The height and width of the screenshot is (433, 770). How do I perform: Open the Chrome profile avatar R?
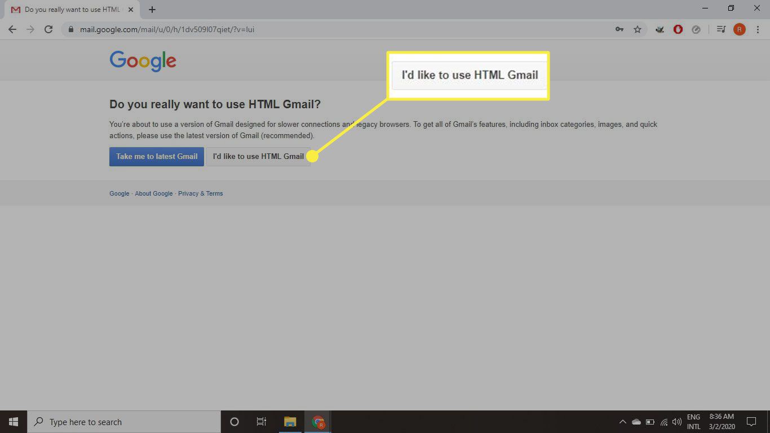pos(740,29)
